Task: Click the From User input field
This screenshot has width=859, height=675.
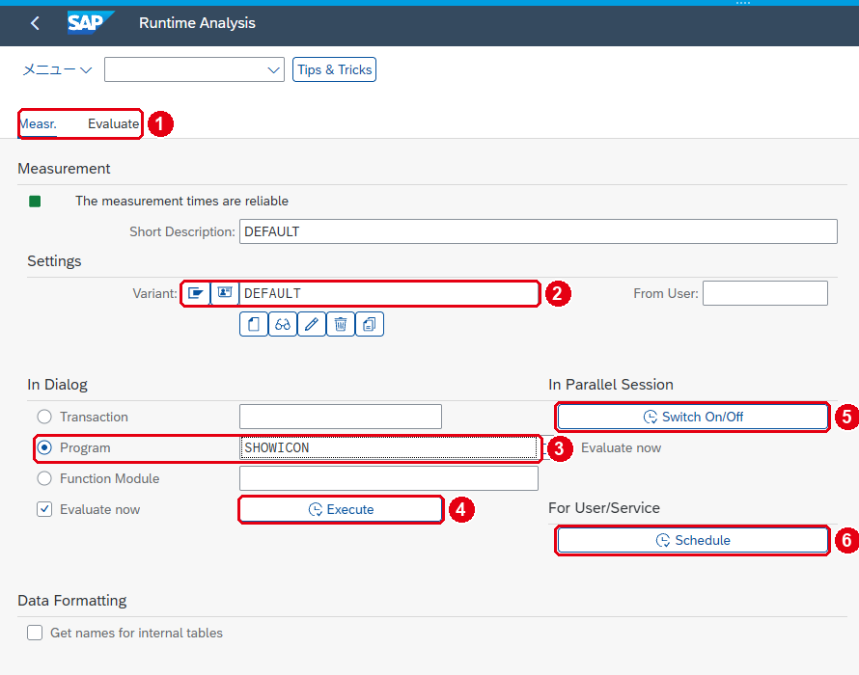Action: pyautogui.click(x=764, y=293)
